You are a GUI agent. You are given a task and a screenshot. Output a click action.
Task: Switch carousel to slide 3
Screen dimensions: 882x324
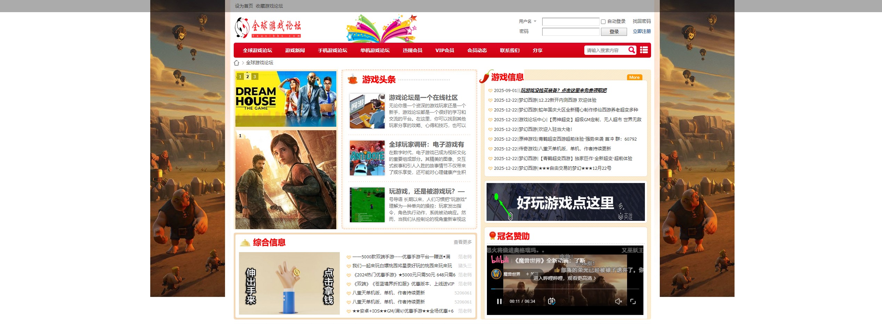(x=255, y=76)
